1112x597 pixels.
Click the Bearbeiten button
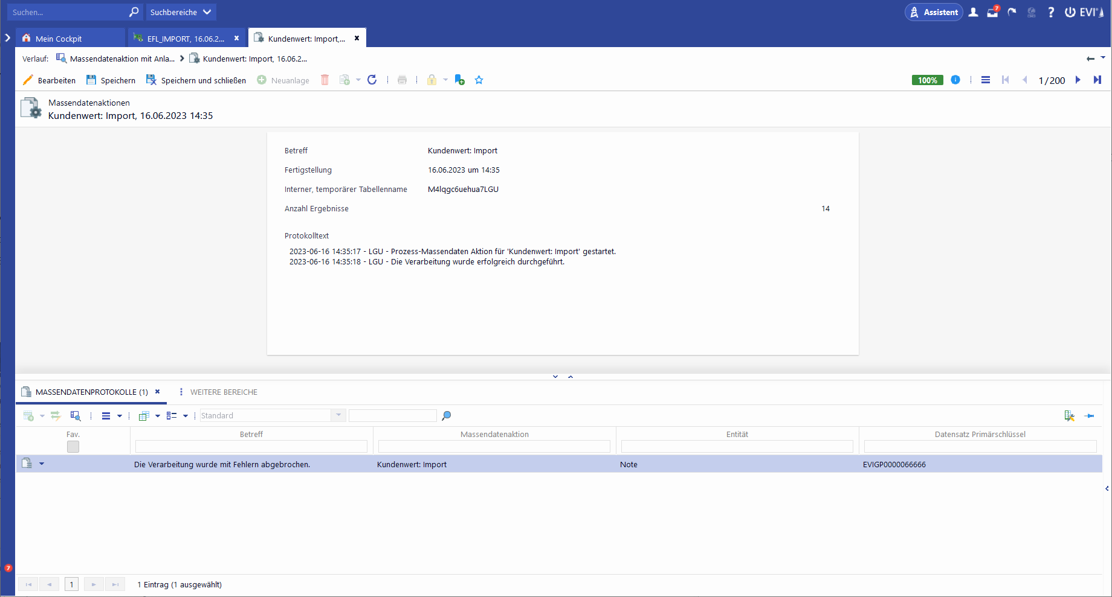tap(50, 80)
